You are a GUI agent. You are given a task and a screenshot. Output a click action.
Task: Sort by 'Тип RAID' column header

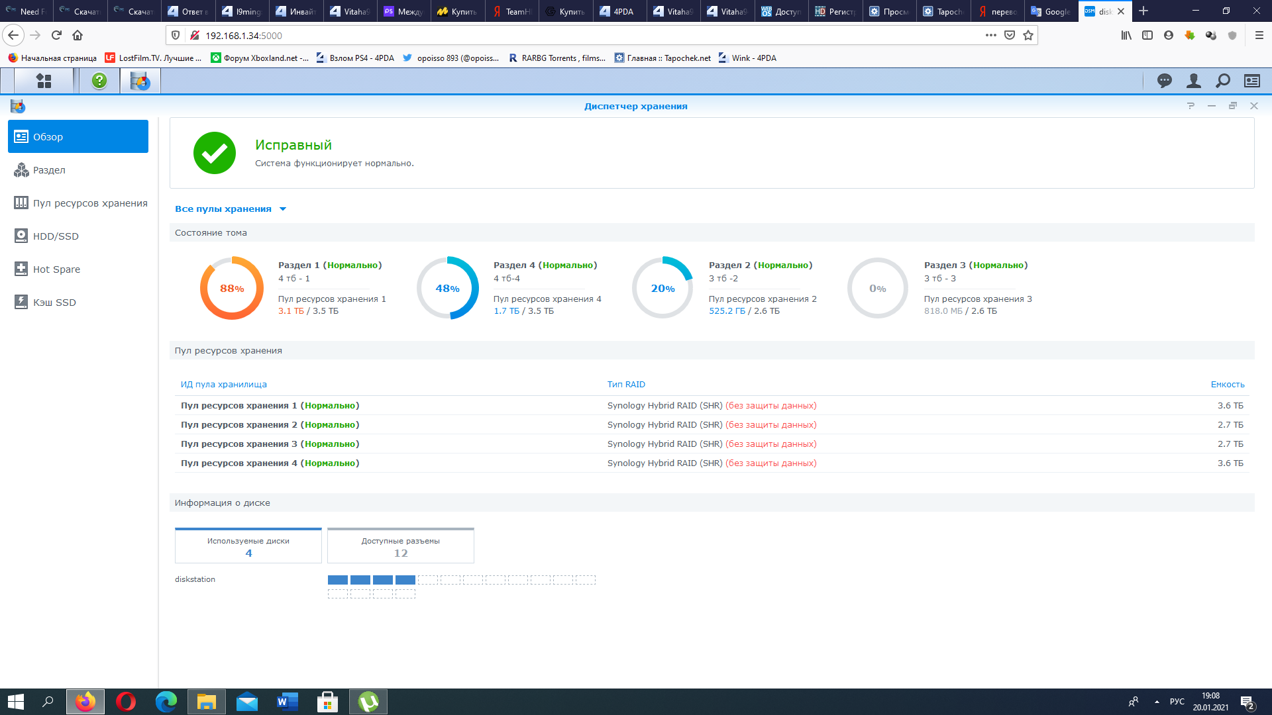(x=625, y=384)
